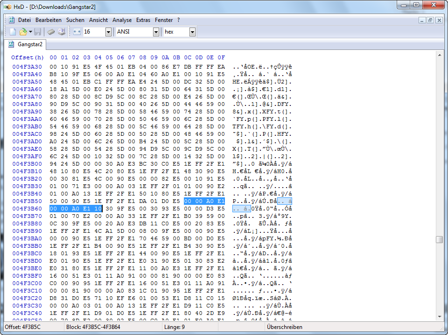The image size is (448, 335).
Task: Open the Bearbeiten menu
Action: coord(49,20)
